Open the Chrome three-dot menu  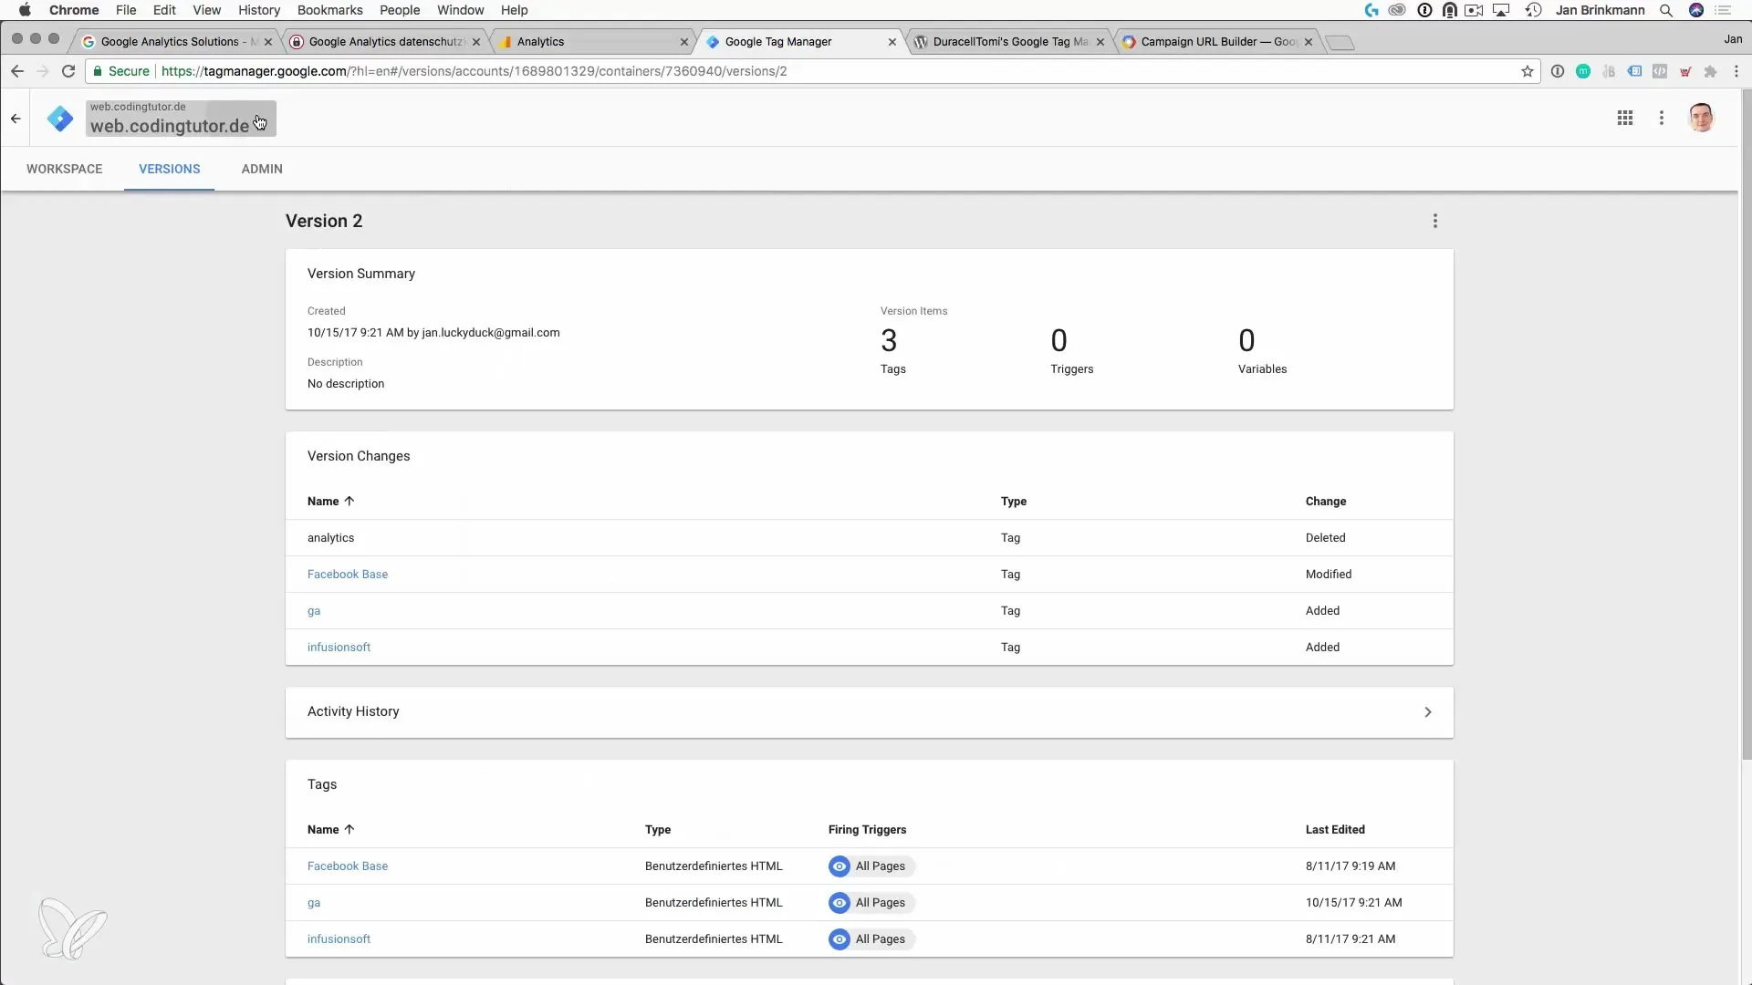[1736, 71]
